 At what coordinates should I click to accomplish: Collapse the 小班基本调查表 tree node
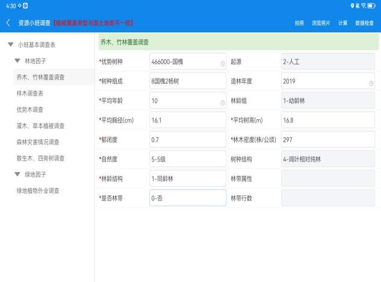point(10,44)
